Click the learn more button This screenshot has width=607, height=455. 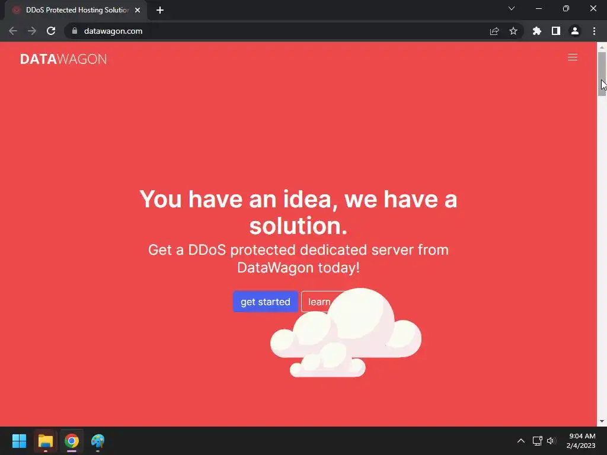click(320, 302)
